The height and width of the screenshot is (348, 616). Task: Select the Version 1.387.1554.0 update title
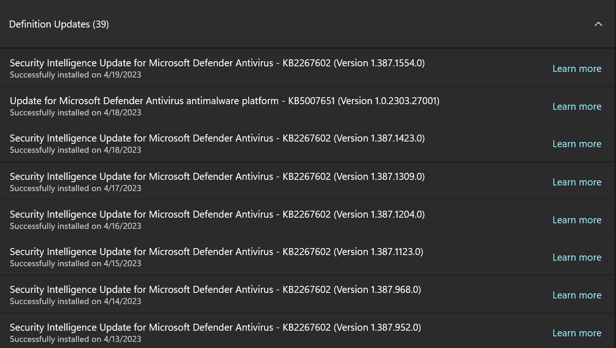tap(217, 63)
